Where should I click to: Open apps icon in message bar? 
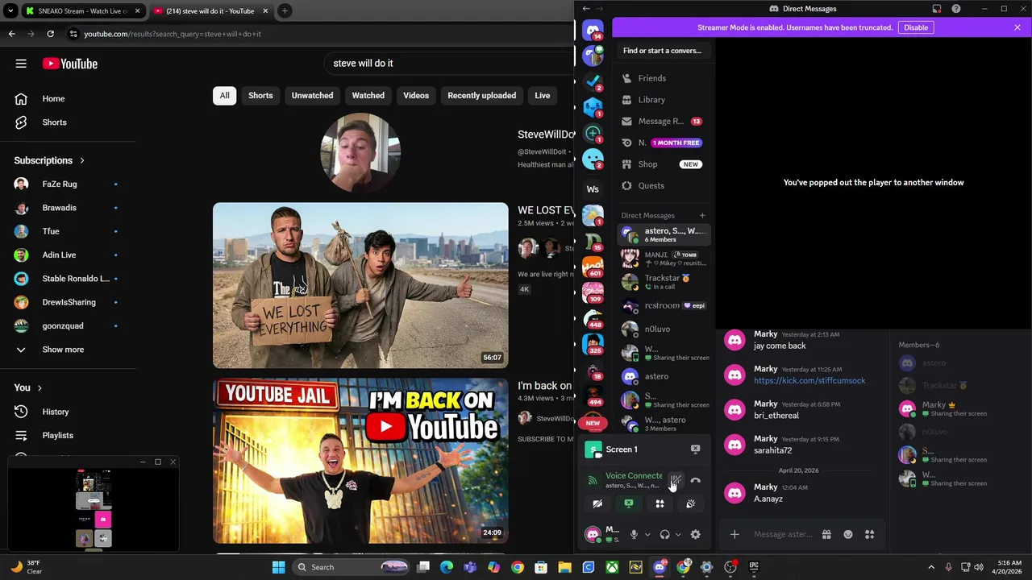[869, 534]
